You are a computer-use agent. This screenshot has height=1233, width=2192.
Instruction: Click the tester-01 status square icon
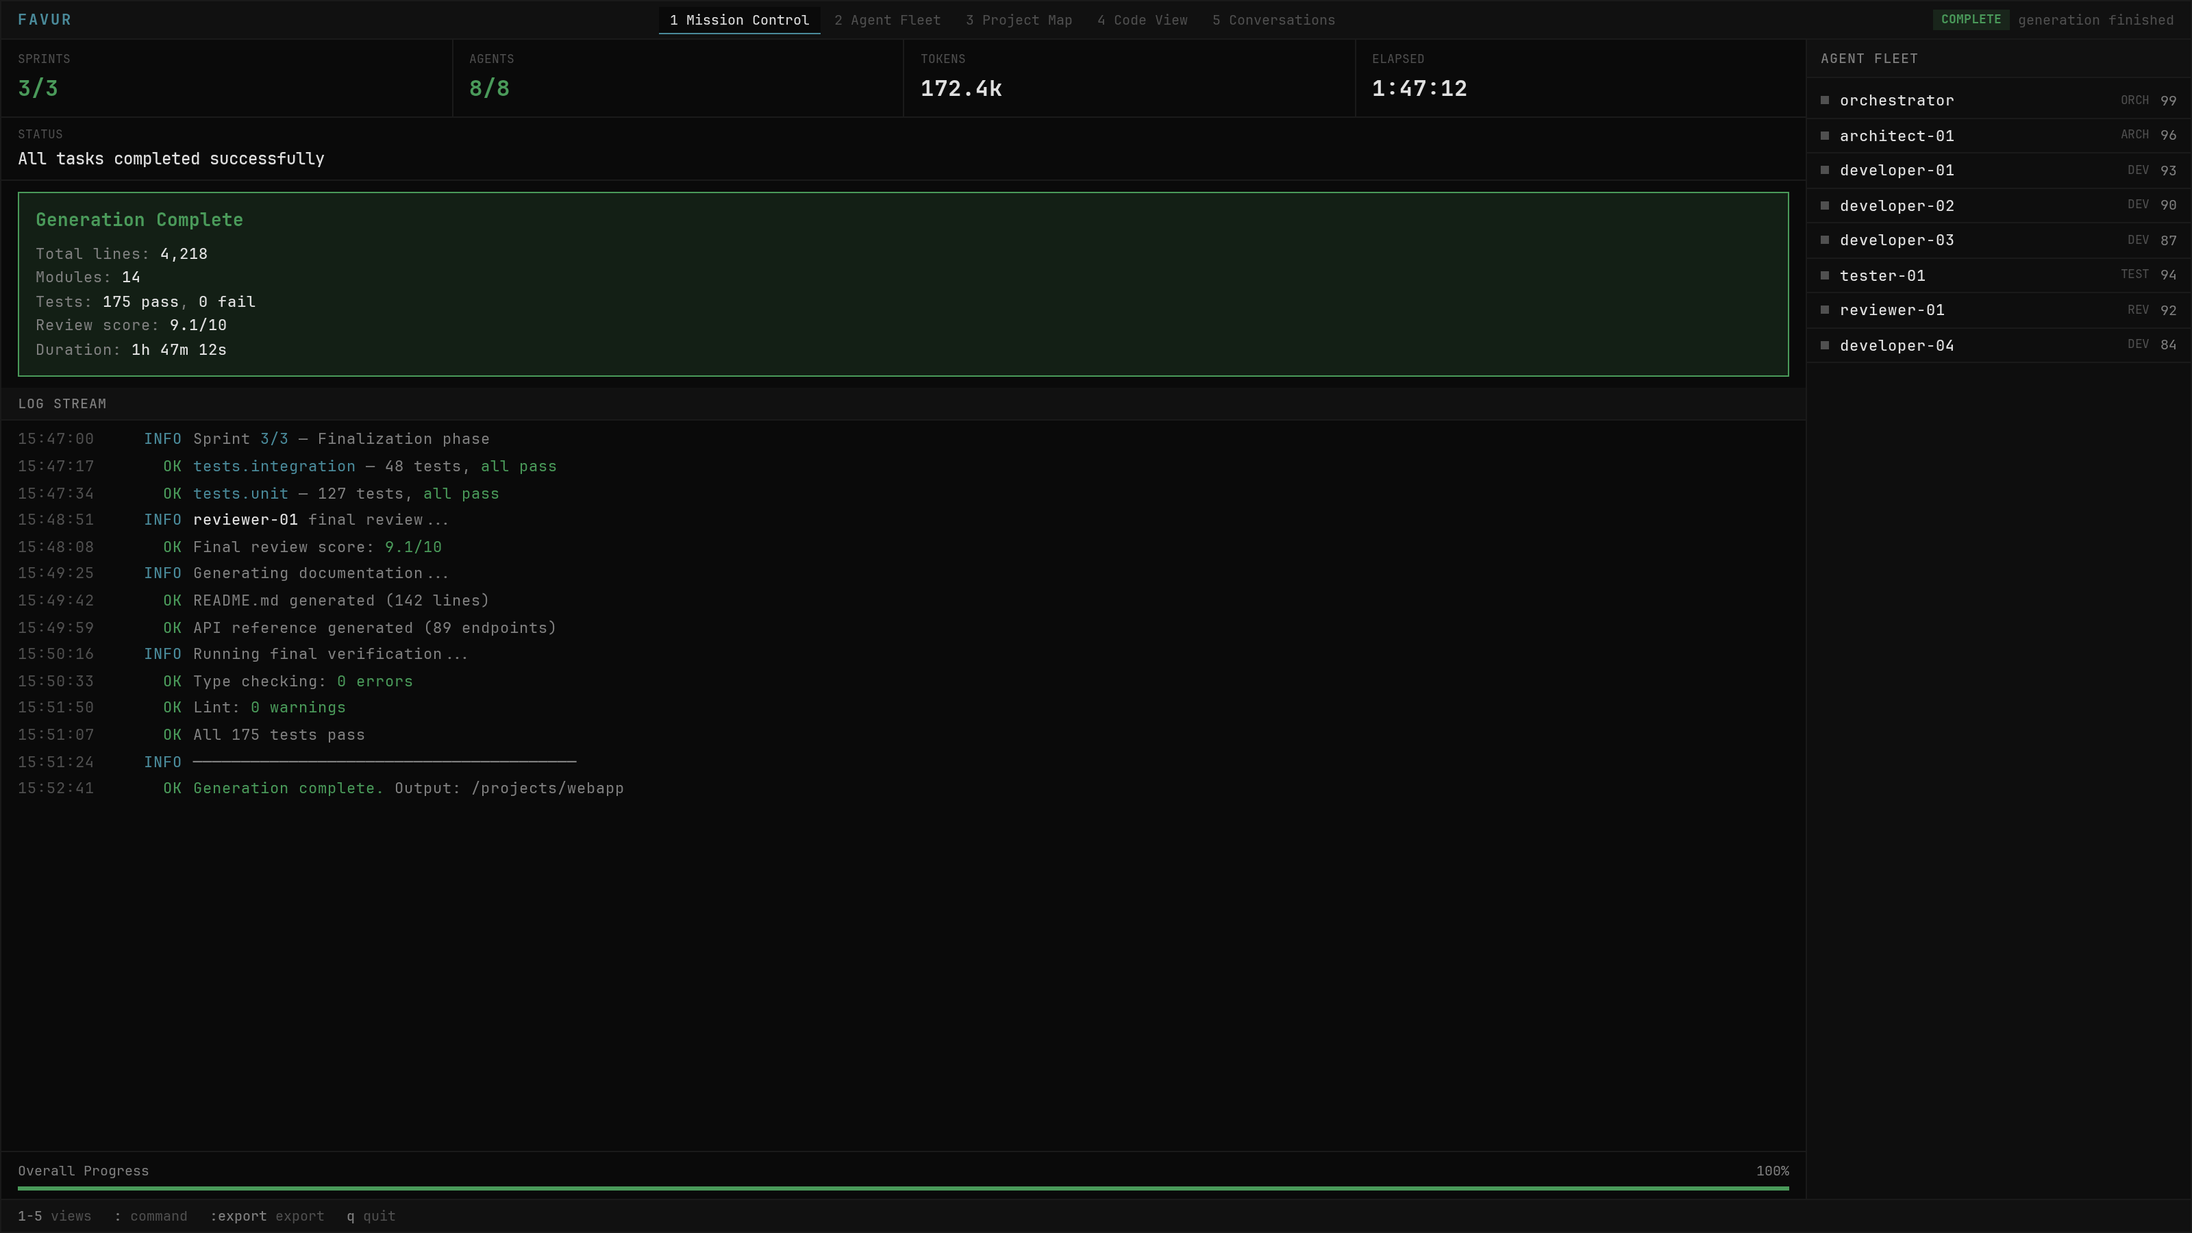click(x=1824, y=275)
